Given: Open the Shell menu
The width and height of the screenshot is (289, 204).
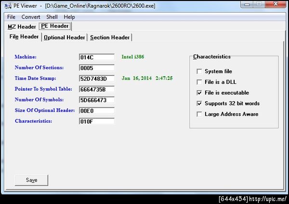Looking at the screenshot, I should 52,17.
